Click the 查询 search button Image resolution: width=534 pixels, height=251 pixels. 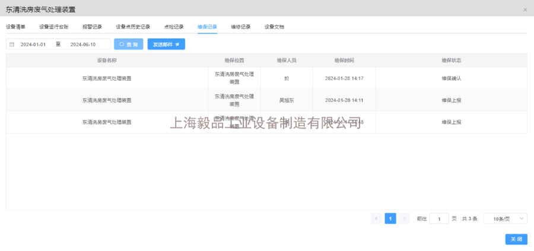coord(128,45)
